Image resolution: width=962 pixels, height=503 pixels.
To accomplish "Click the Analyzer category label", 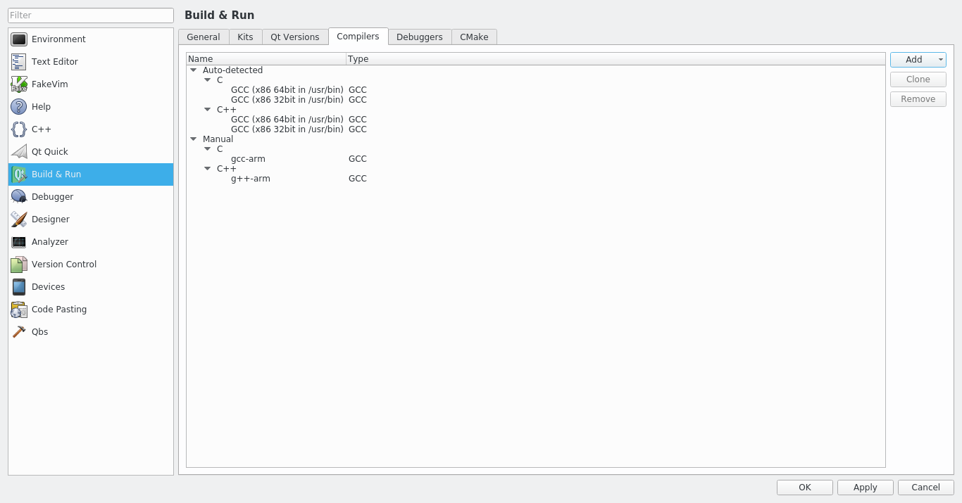I will 50,242.
